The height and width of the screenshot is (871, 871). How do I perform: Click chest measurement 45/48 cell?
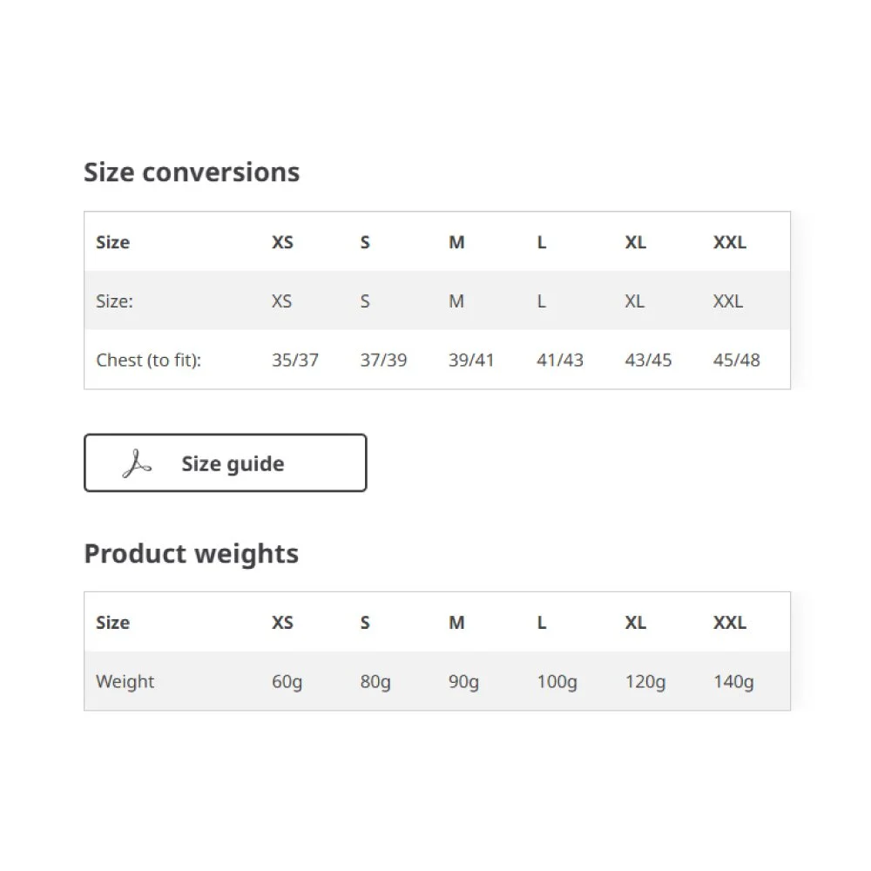point(737,360)
